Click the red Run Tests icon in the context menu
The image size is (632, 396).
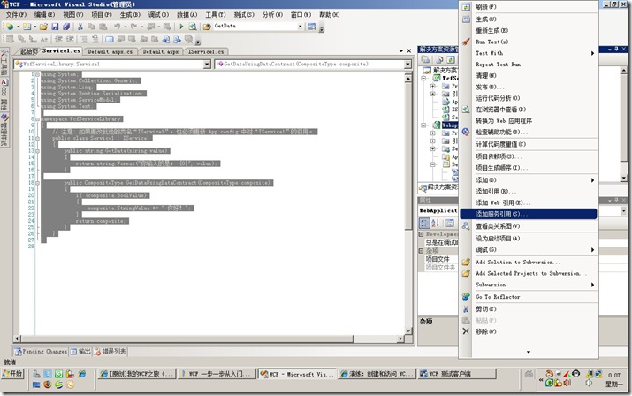(x=466, y=42)
